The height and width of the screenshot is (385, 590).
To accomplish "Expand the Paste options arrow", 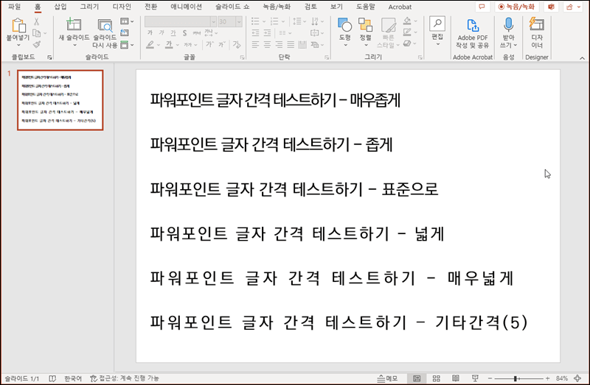I will click(x=18, y=45).
